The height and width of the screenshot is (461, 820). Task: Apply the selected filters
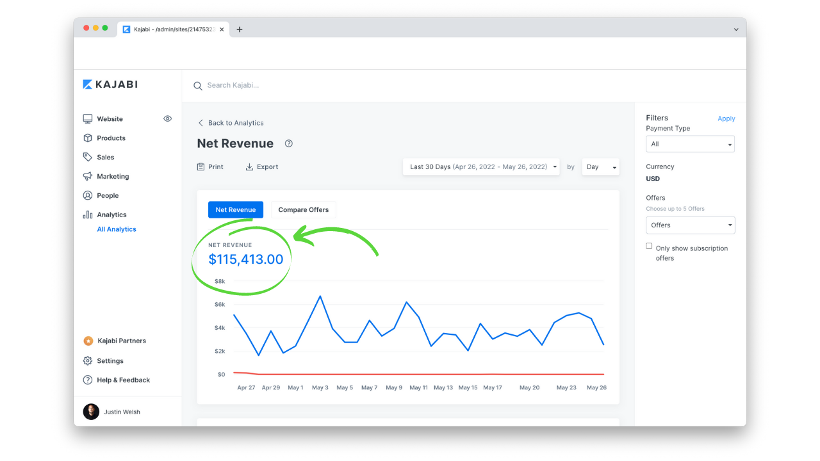coord(726,118)
